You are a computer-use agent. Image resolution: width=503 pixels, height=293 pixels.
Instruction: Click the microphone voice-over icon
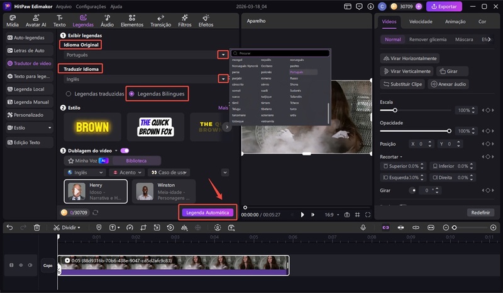click(363, 227)
